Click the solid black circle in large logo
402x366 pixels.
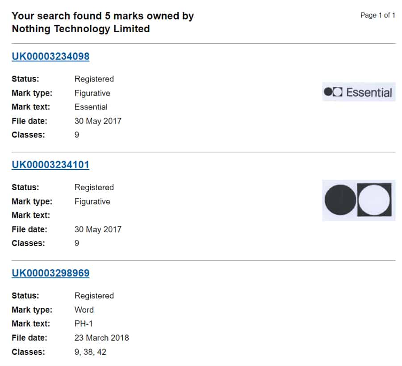click(x=340, y=200)
